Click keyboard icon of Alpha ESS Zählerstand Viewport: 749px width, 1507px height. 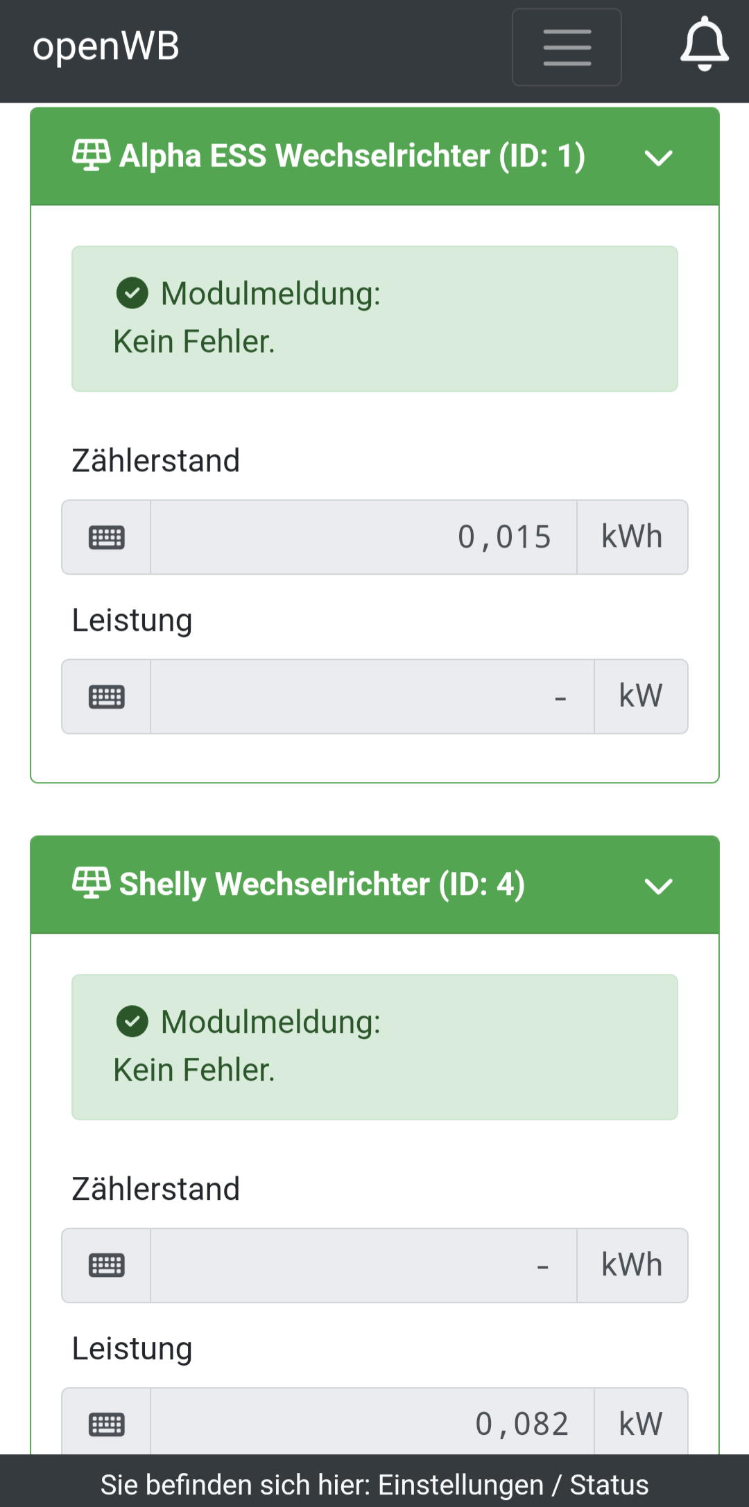pyautogui.click(x=107, y=537)
